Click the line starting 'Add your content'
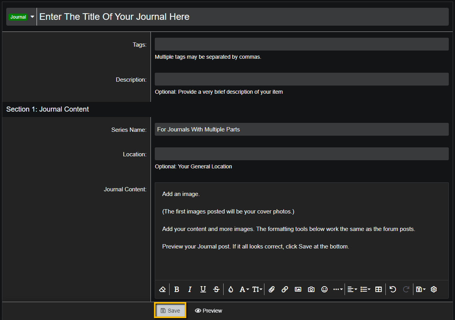 coord(289,229)
